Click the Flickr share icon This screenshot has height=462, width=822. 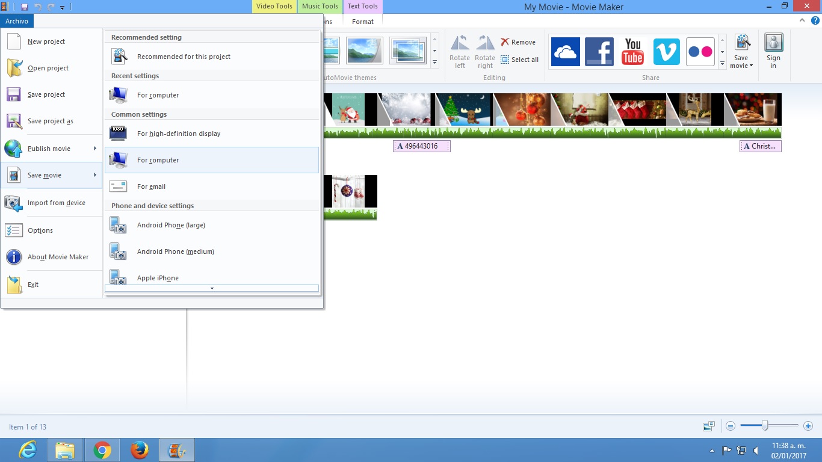700,52
